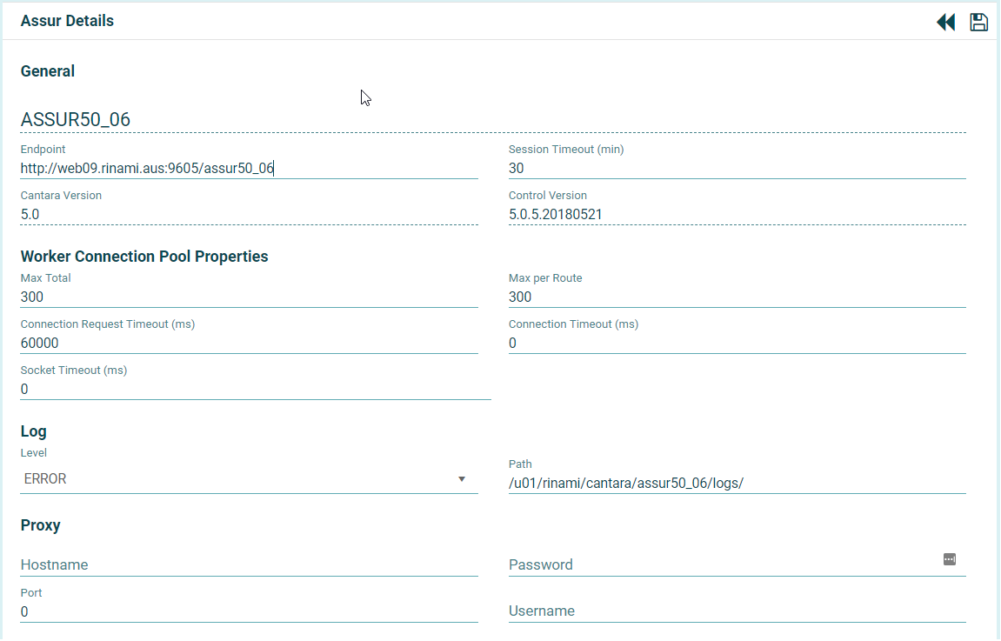Image resolution: width=1001 pixels, height=641 pixels.
Task: Click the password manager icon in Password field
Action: (950, 559)
